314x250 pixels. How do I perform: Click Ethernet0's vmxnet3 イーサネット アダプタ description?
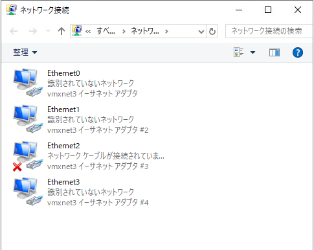93,94
